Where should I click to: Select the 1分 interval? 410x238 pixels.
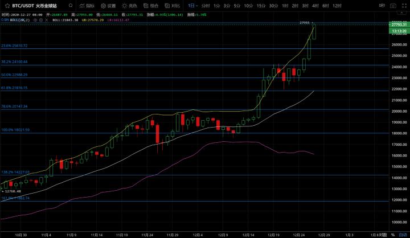[216, 6]
